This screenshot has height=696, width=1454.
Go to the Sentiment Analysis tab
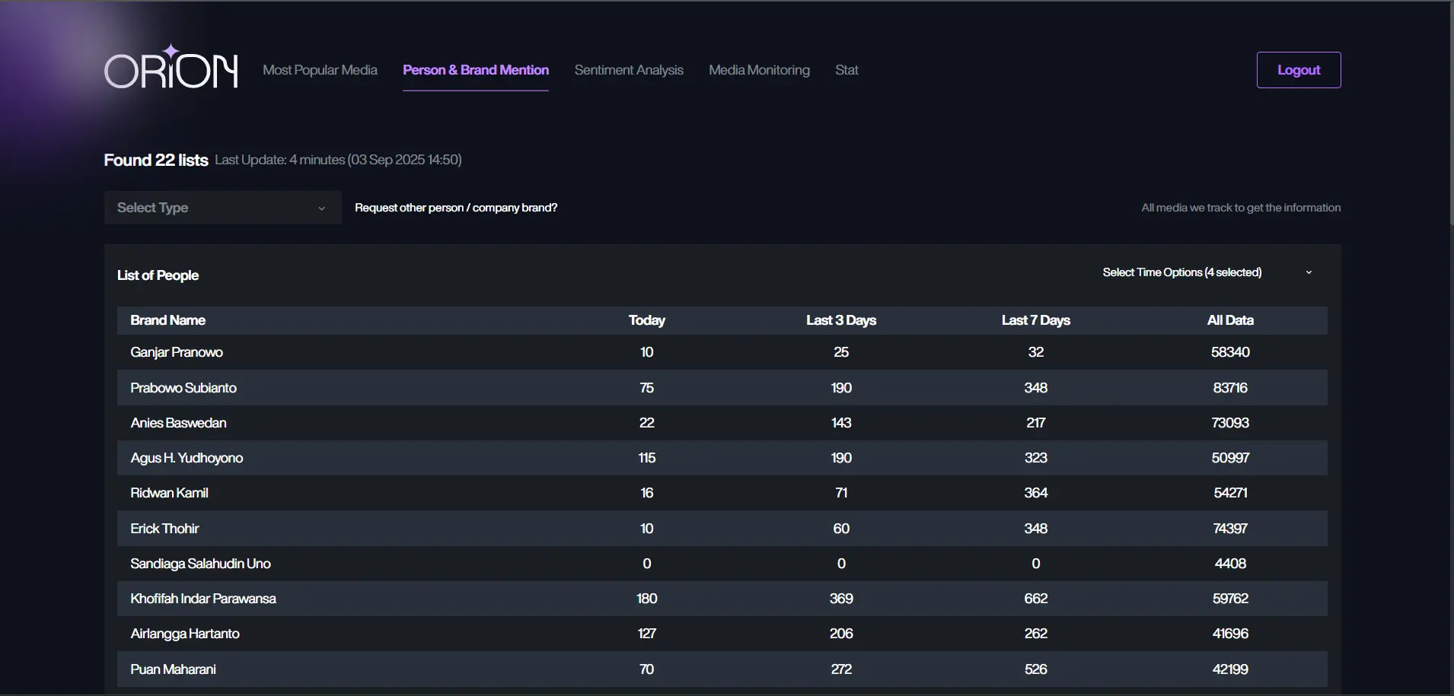click(629, 70)
